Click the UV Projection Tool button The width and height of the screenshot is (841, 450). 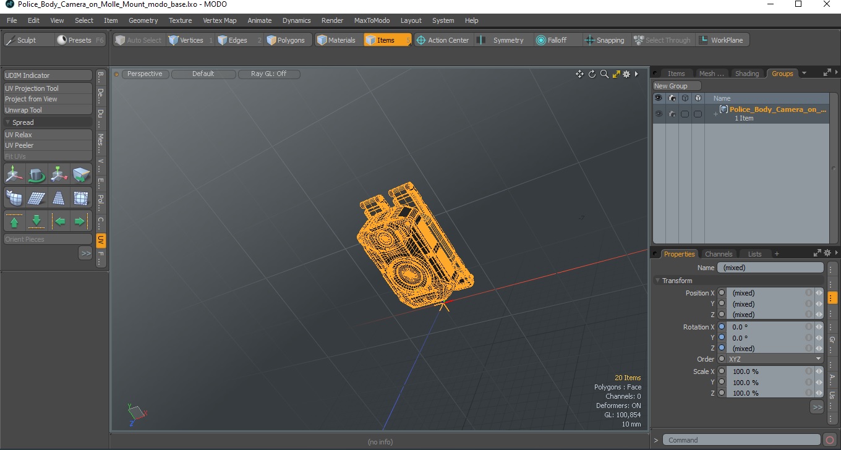pyautogui.click(x=48, y=88)
